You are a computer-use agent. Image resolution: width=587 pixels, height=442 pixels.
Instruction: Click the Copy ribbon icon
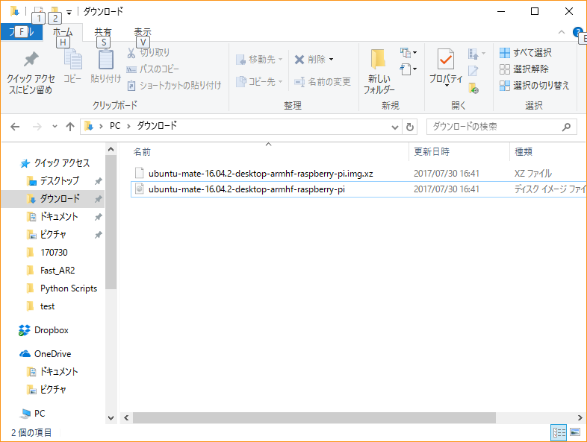72,66
